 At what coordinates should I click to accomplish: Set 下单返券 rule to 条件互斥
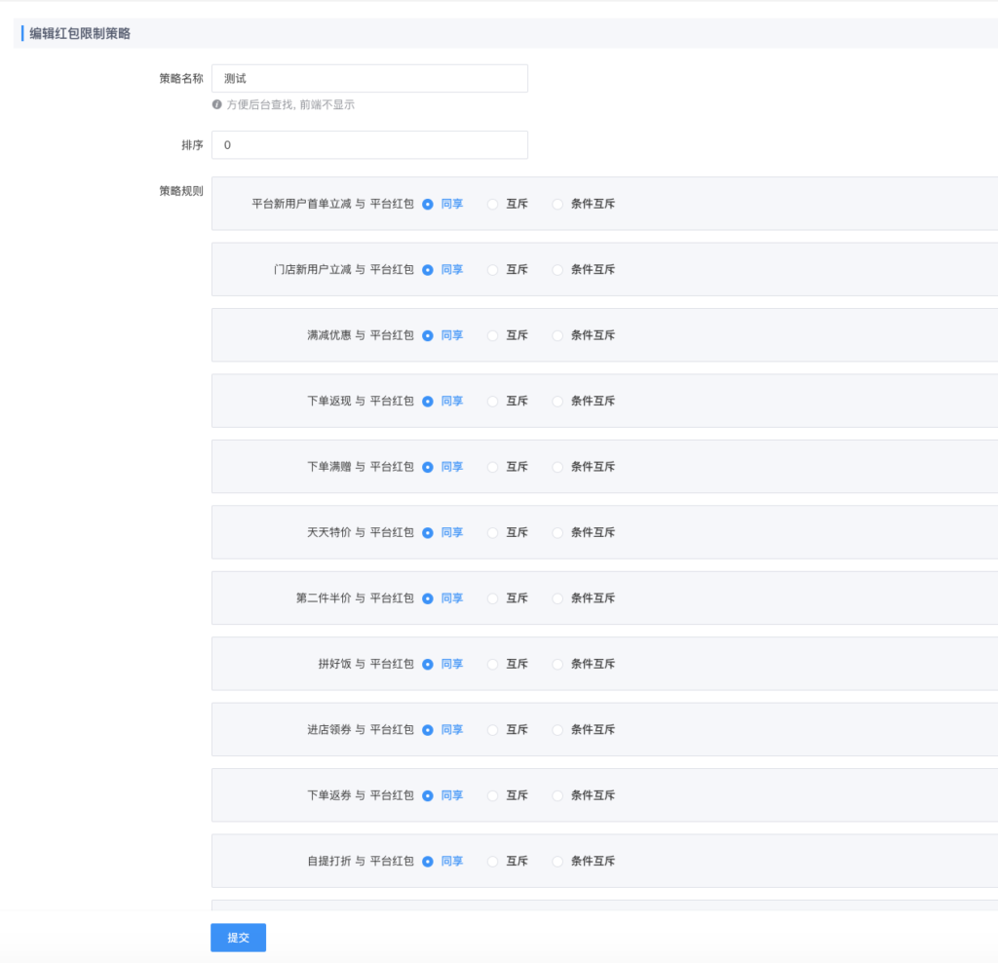tap(558, 795)
